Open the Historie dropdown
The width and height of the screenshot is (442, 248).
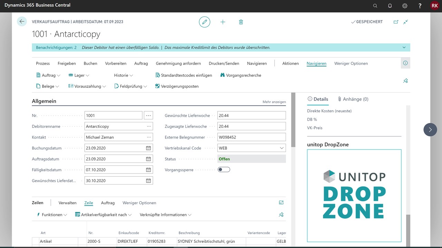(124, 75)
